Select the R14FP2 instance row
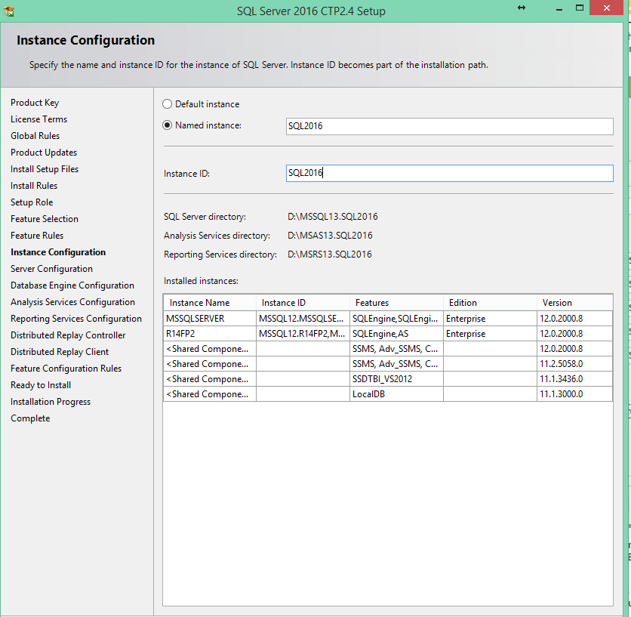 click(388, 334)
